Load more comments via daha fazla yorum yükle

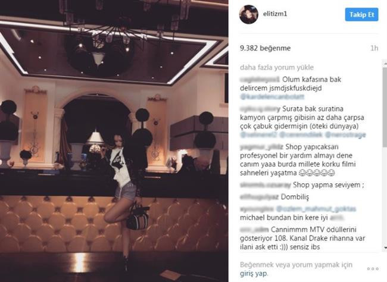coord(277,67)
